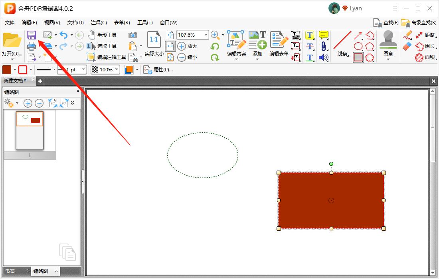Toggle the pressed Rectangle shape tool
Viewport: 439px width, 279px height.
pyautogui.click(x=358, y=57)
